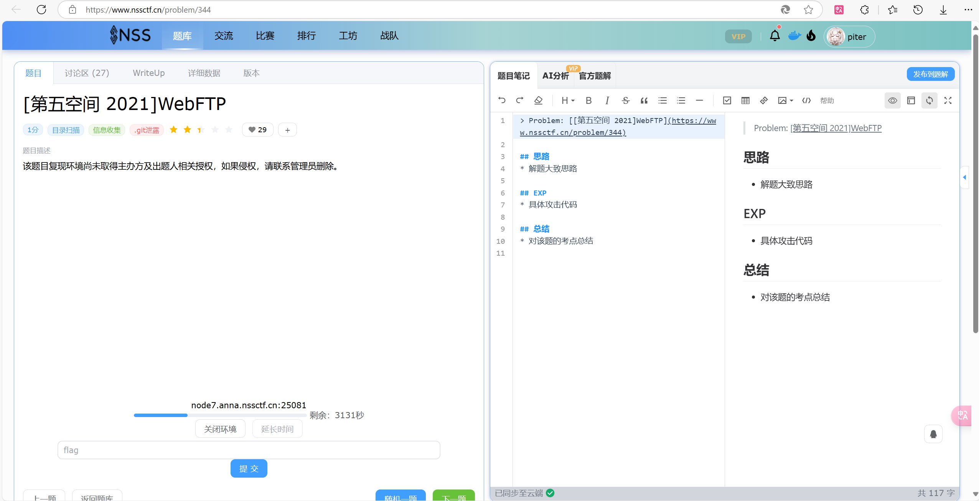Screen dimensions: 979x501
Task: Click the blue 提交 submit button
Action: coord(249,468)
